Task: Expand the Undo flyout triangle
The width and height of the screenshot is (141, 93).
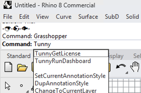Action: tap(127, 73)
